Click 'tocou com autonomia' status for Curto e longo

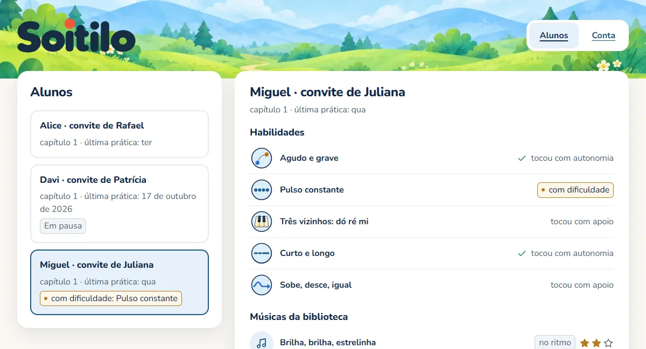pos(572,253)
